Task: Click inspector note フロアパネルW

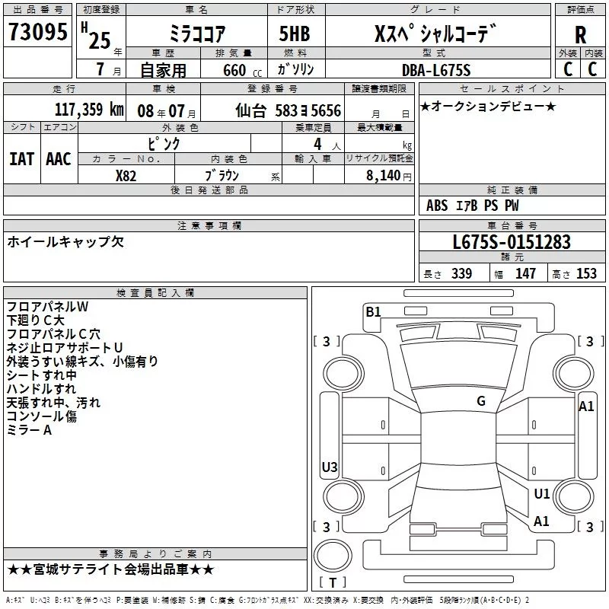Action: 47,307
